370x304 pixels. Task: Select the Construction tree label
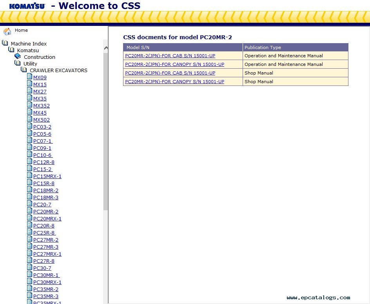point(40,57)
